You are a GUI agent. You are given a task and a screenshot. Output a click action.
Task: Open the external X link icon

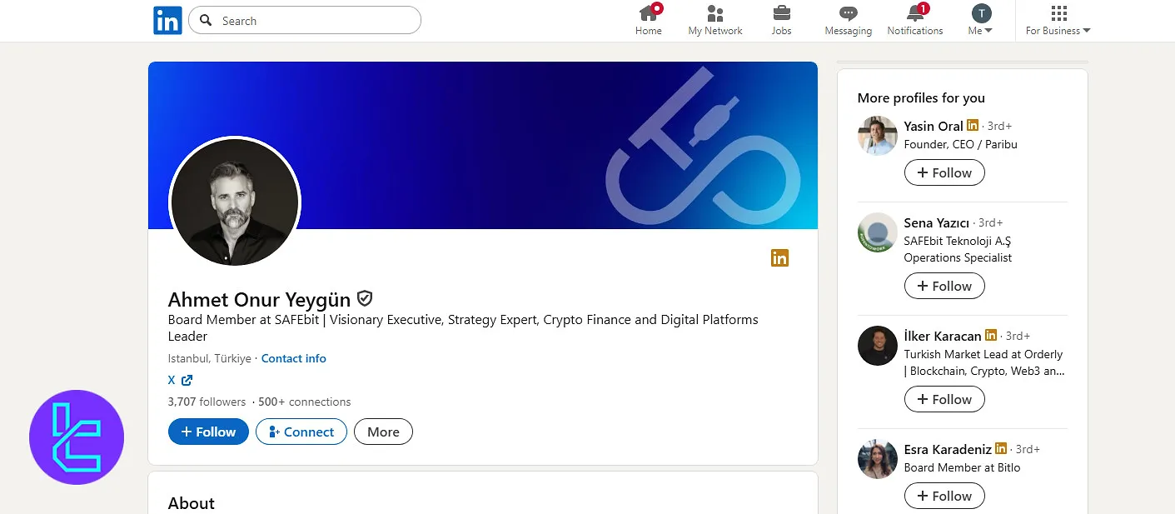(187, 381)
